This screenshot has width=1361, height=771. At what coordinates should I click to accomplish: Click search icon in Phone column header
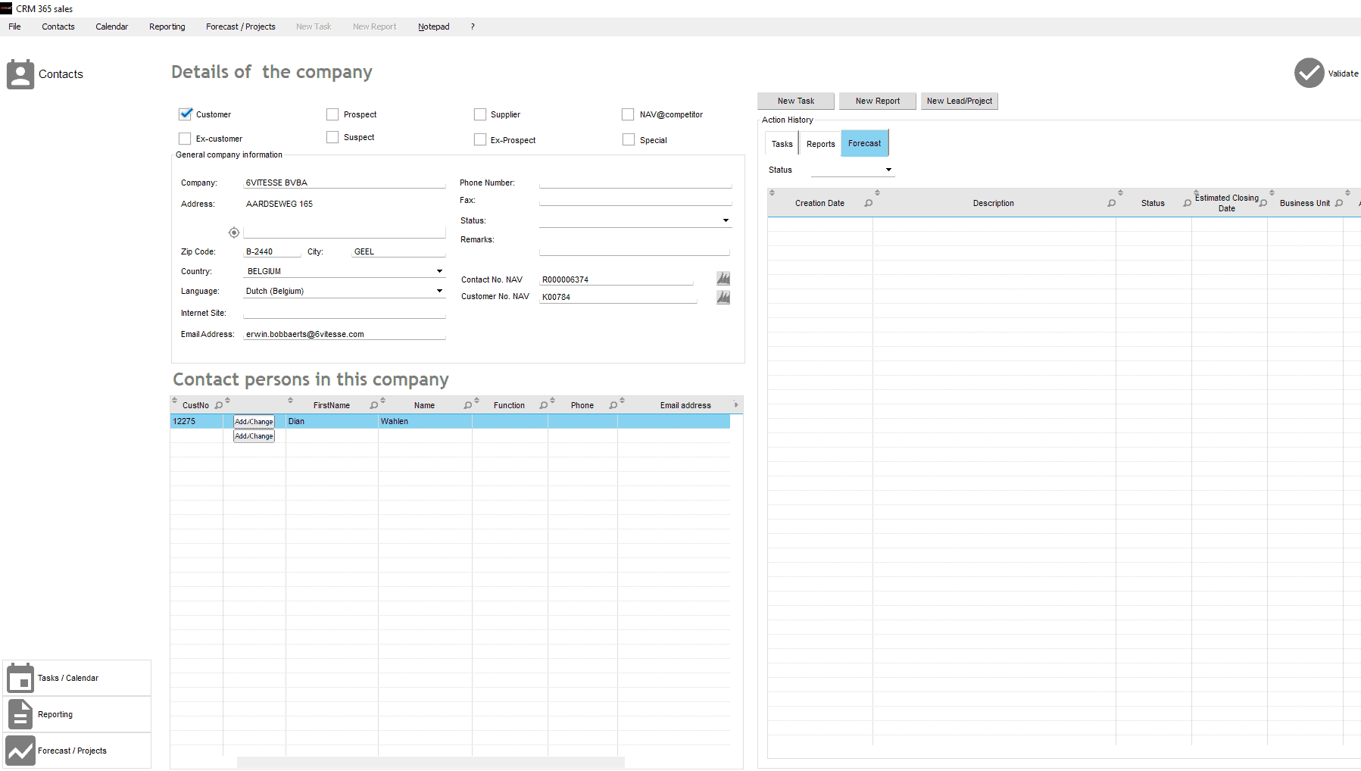[x=613, y=405]
